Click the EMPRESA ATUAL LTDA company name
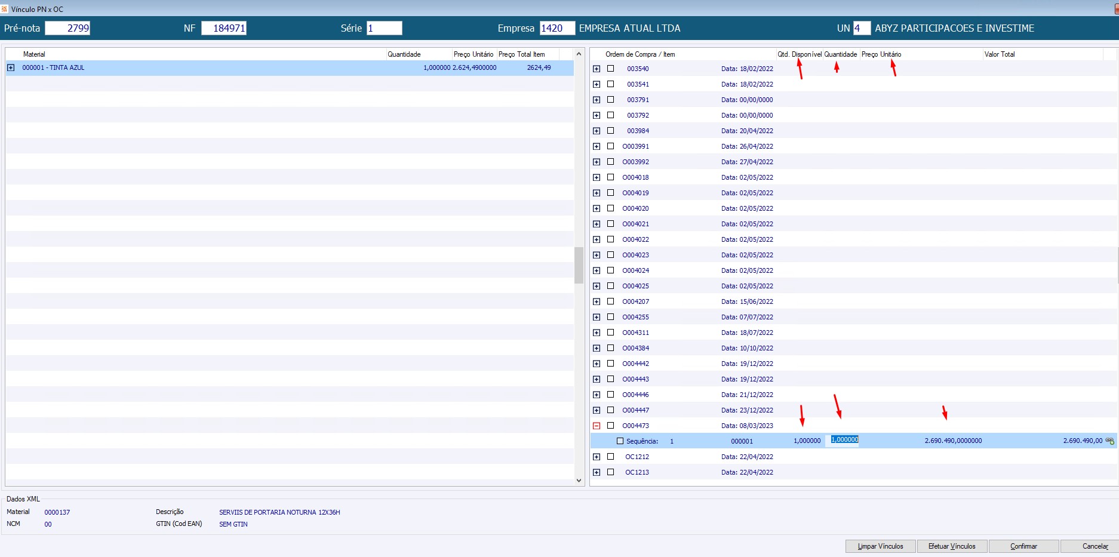Viewport: 1119px width, 557px height. coord(629,28)
